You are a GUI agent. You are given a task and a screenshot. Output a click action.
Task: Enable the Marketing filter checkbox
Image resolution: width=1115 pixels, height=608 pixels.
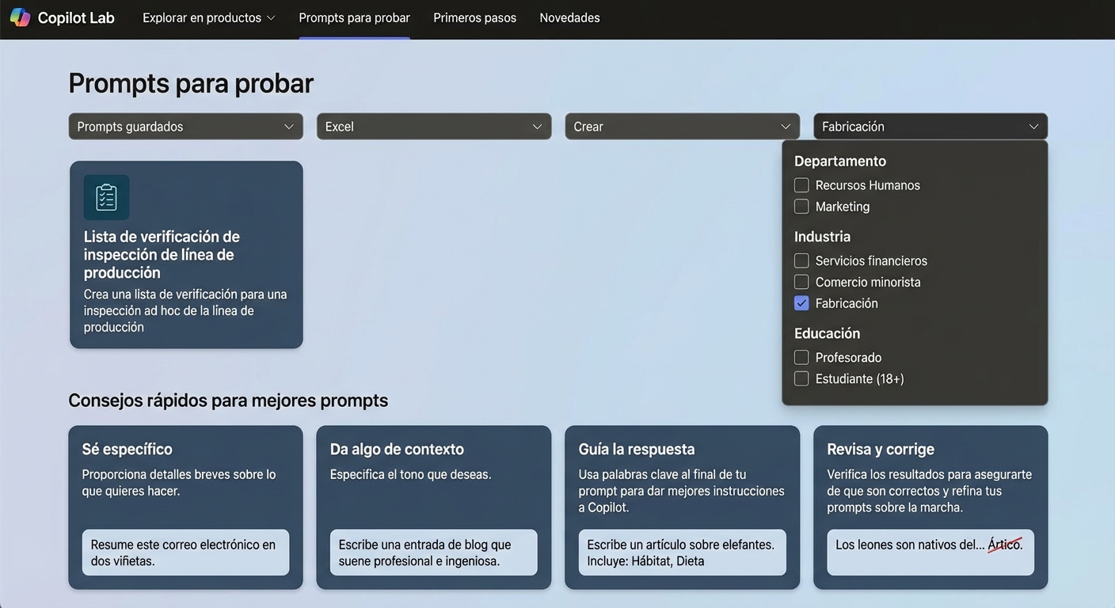coord(801,206)
